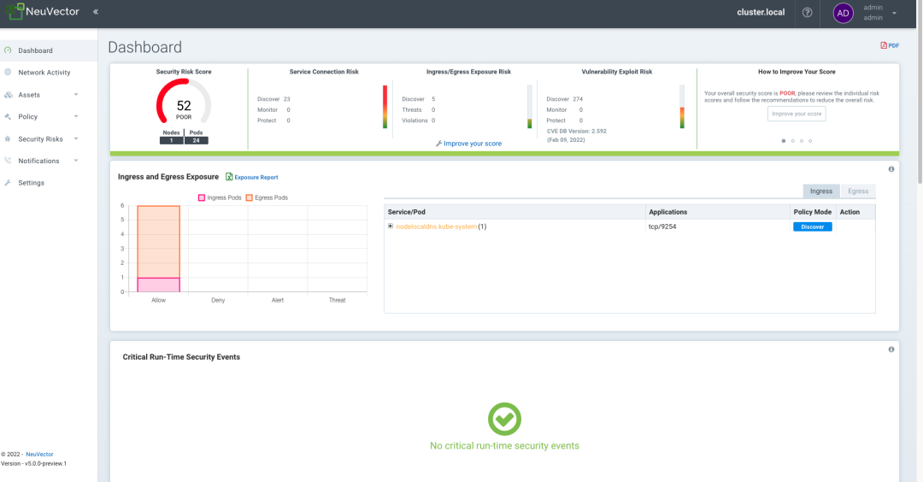Image resolution: width=923 pixels, height=482 pixels.
Task: Click the Service Connection Risk bar
Action: coord(385,107)
